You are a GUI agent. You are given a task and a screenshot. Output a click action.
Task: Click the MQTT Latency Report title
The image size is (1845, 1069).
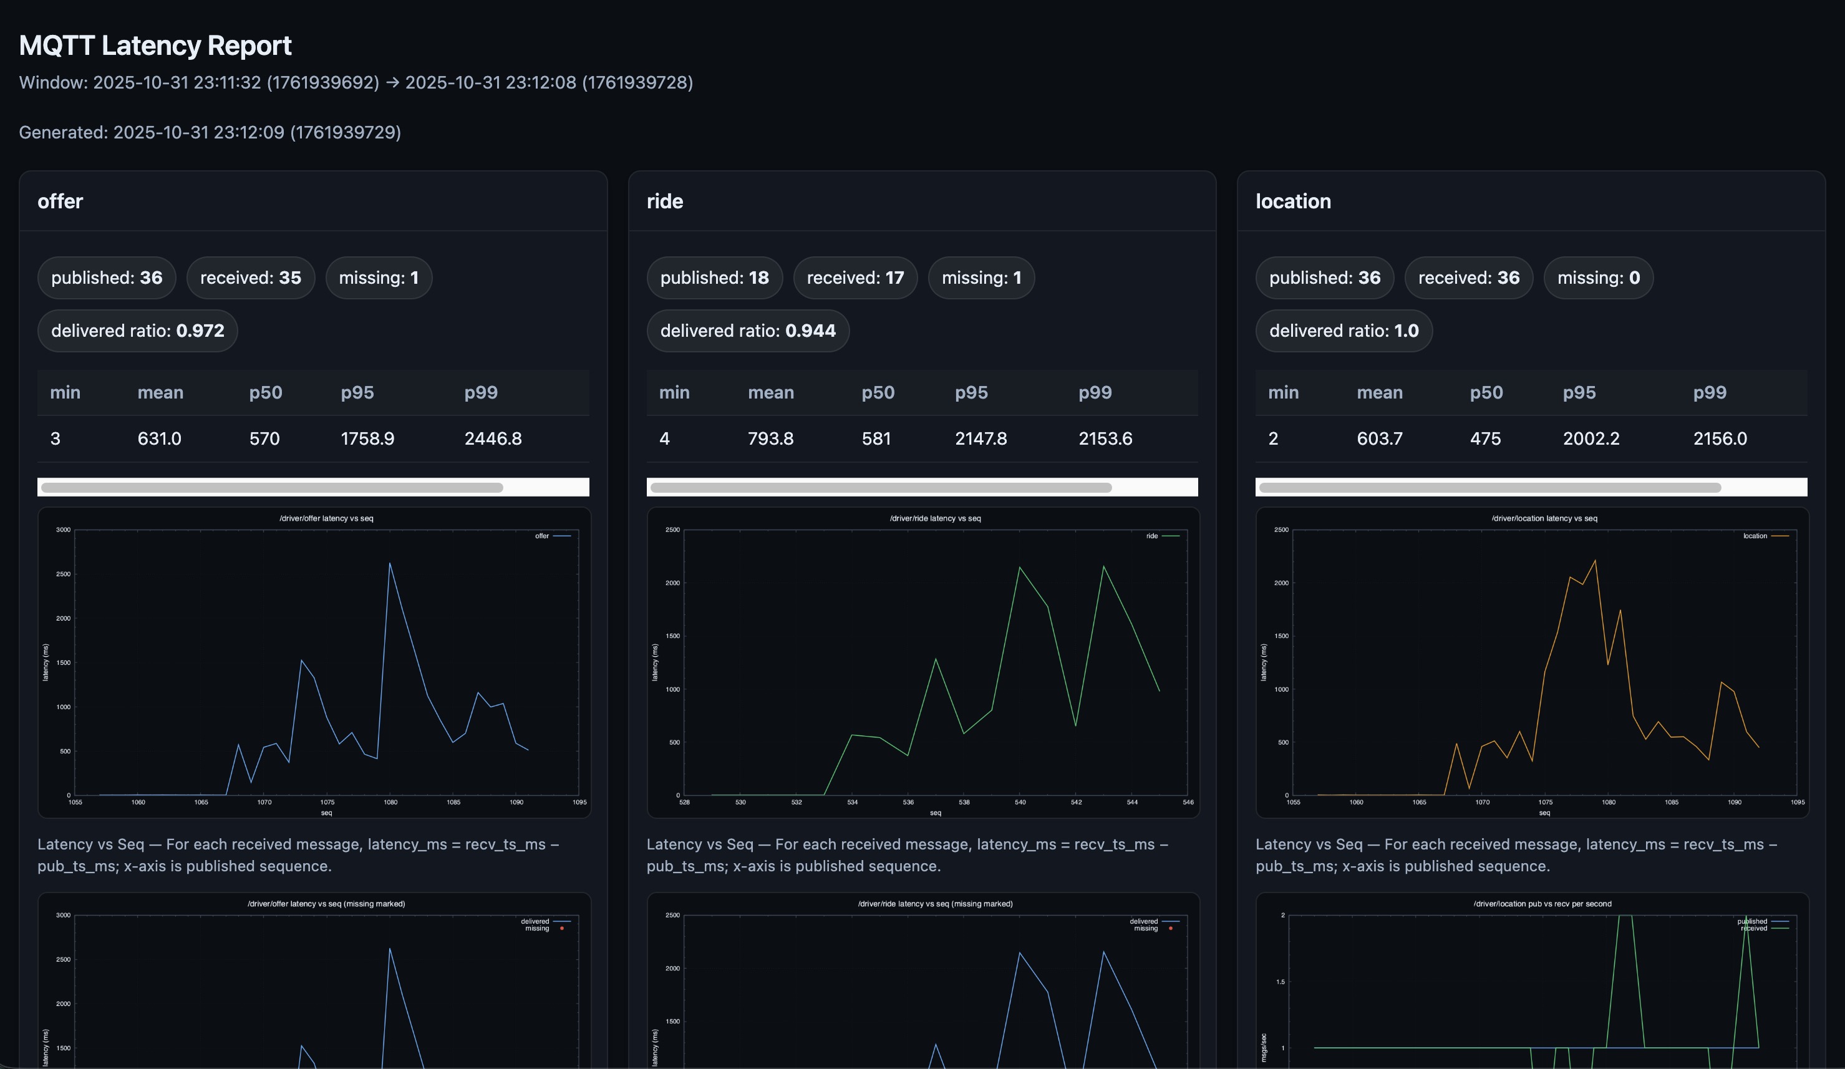click(155, 46)
